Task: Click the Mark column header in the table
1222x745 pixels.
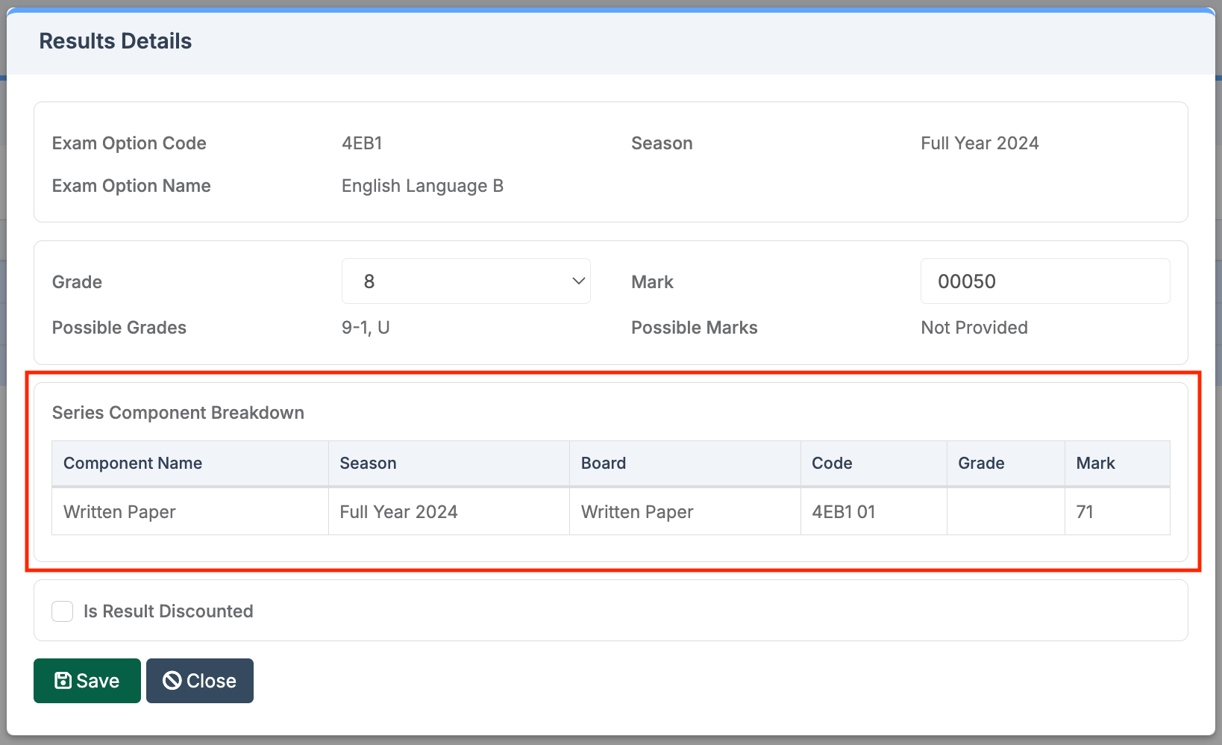Action: point(1095,464)
